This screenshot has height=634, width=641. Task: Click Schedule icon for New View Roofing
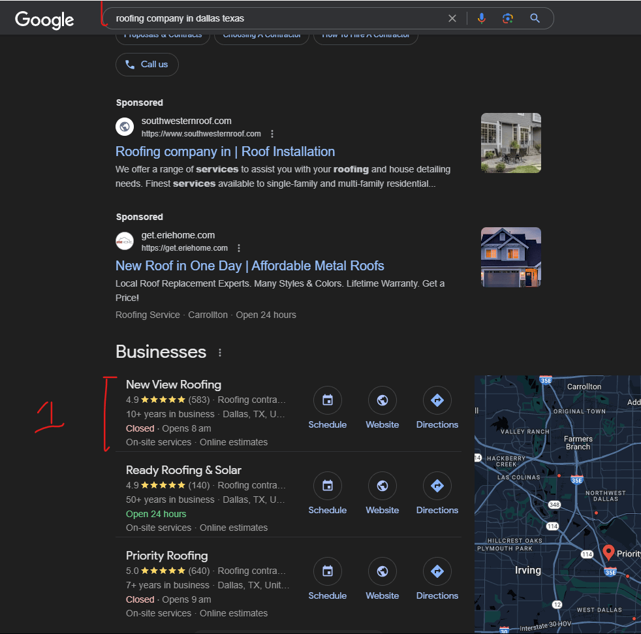pos(328,400)
